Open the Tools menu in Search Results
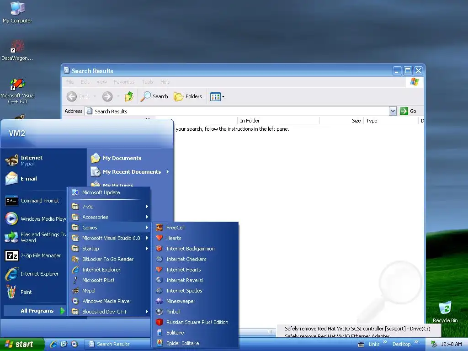 pyautogui.click(x=148, y=82)
